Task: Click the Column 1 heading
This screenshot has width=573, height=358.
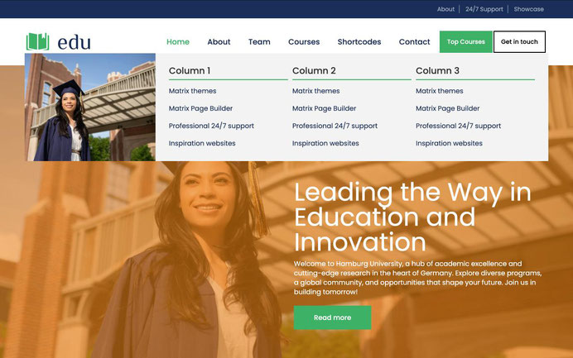Action: [x=190, y=71]
